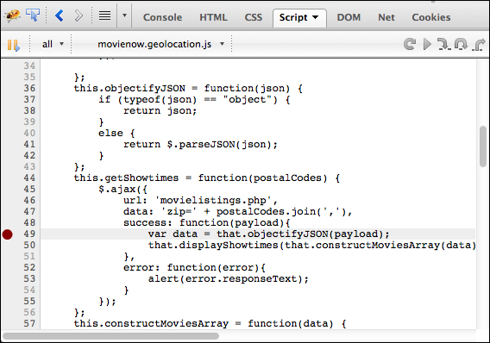
Task: Click the Step Out icon
Action: [x=478, y=44]
